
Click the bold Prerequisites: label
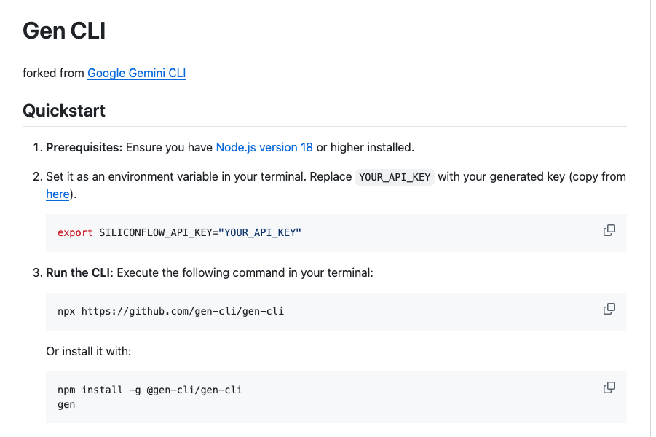84,147
